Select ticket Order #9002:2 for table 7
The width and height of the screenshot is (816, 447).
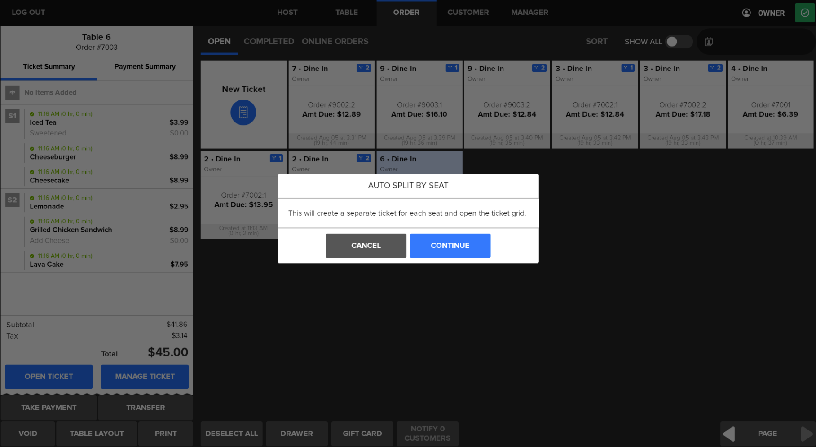click(331, 104)
